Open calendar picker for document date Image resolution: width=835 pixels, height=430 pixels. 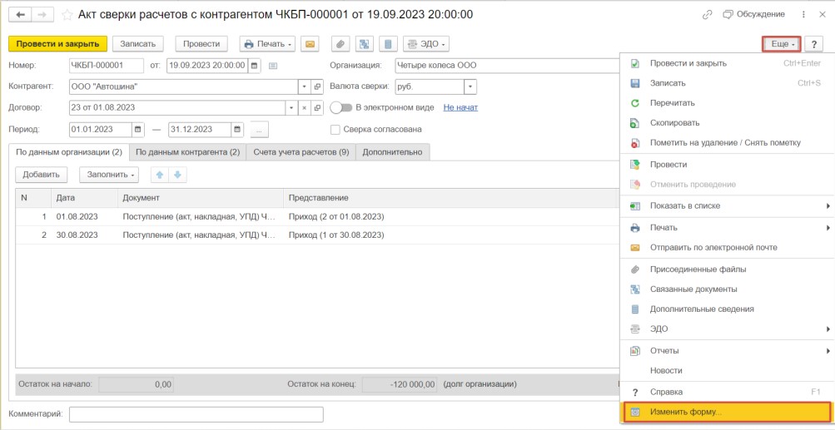[x=254, y=65]
